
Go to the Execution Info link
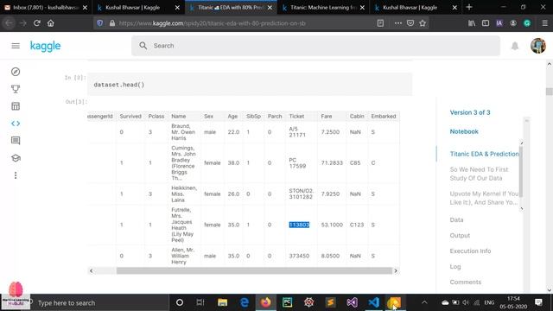[x=470, y=251]
